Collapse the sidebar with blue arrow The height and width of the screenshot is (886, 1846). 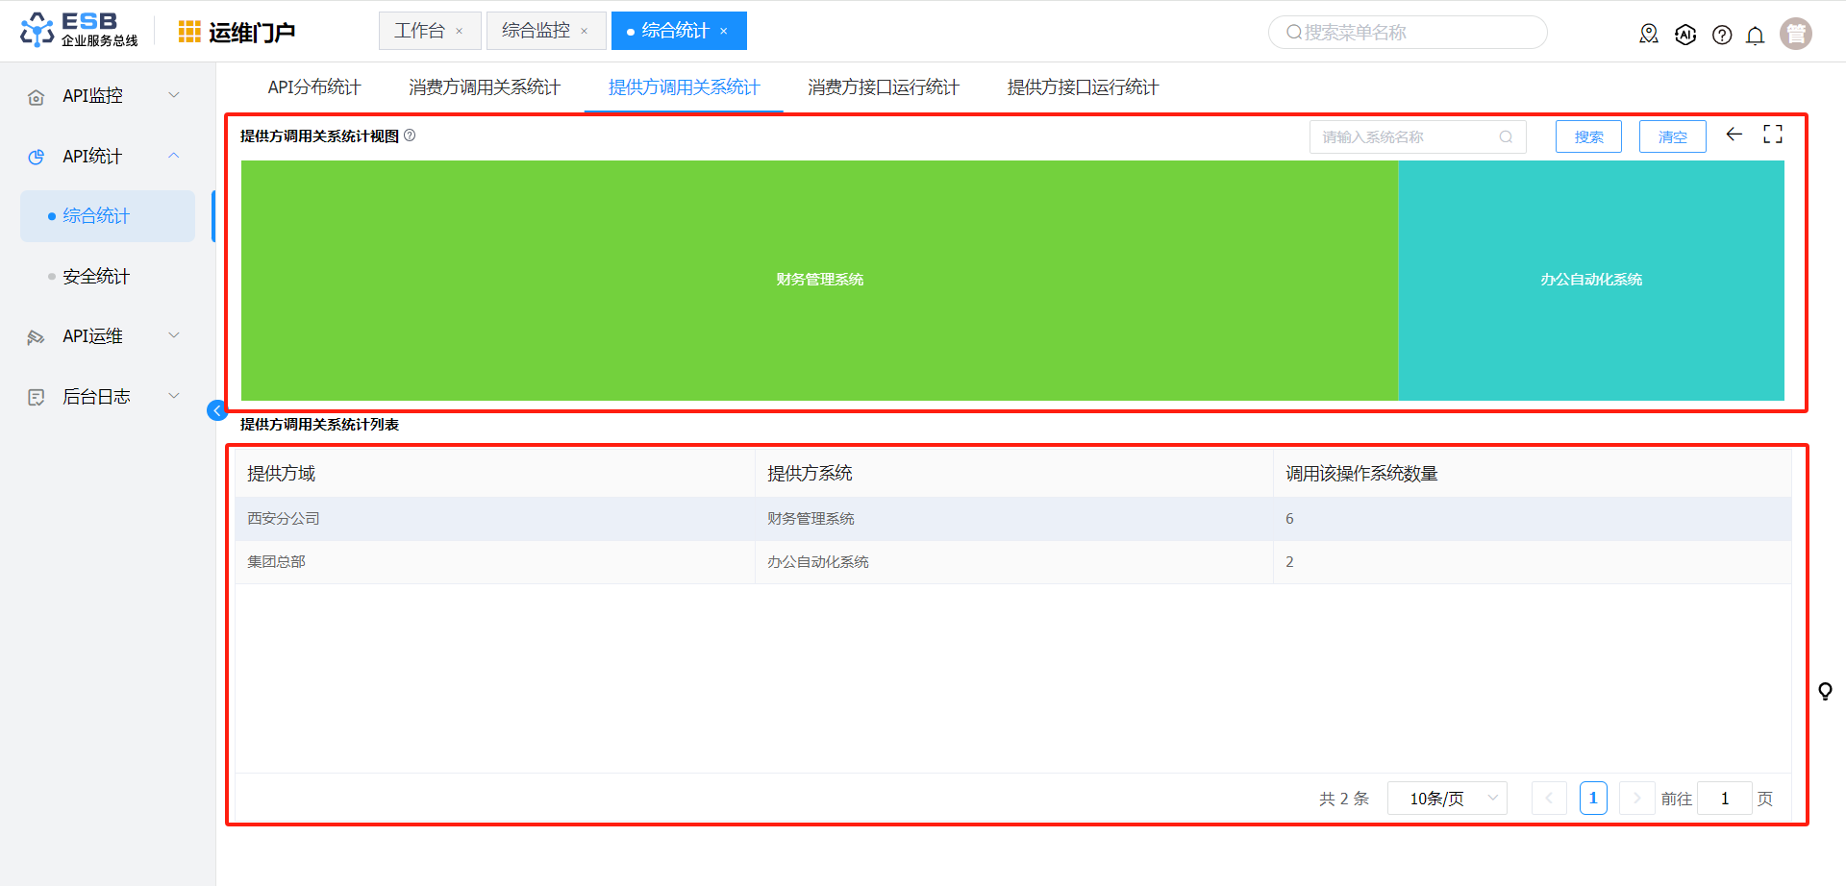[217, 411]
